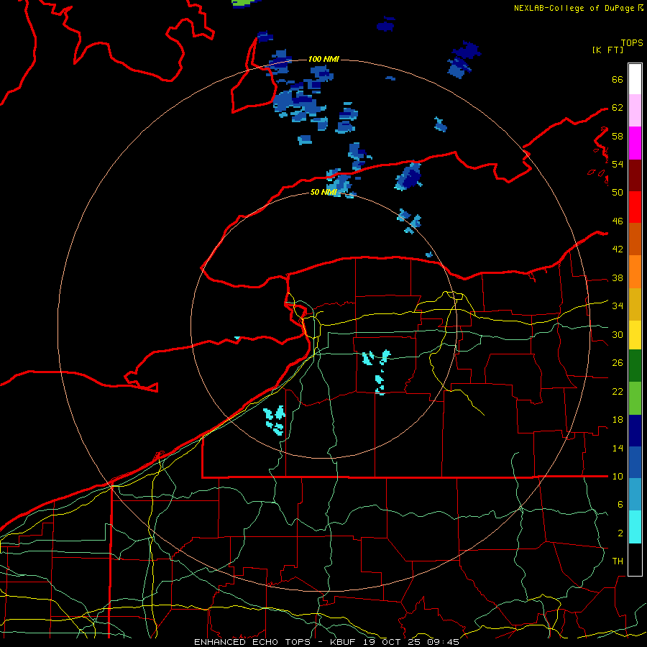Select the dark green 26 kft swatch
Screen dimensions: 647x647
point(635,366)
